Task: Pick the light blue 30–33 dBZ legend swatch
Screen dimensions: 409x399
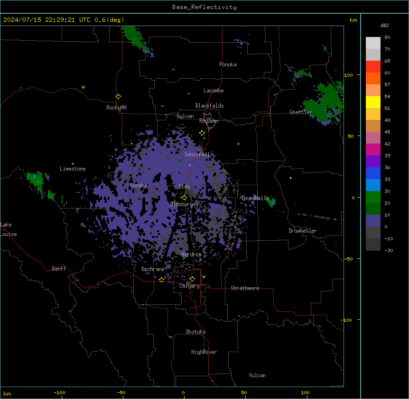Action: [x=373, y=185]
